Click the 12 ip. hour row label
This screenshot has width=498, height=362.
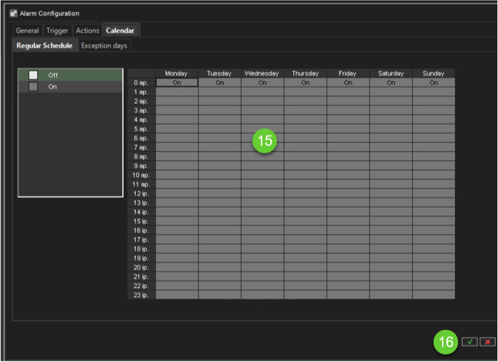[141, 193]
